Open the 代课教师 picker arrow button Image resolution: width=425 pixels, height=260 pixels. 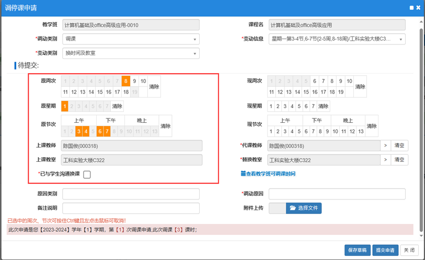384,146
